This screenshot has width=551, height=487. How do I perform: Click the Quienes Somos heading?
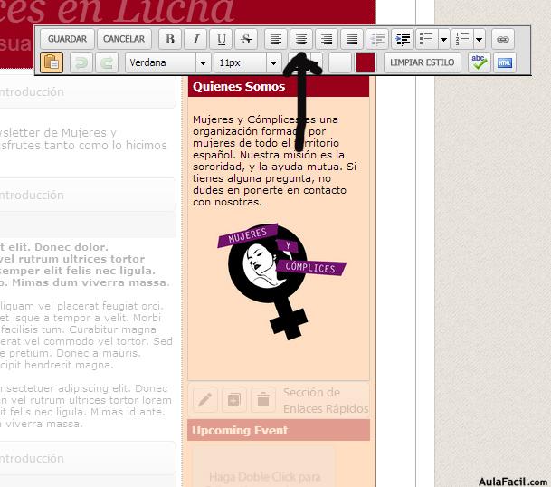(239, 87)
